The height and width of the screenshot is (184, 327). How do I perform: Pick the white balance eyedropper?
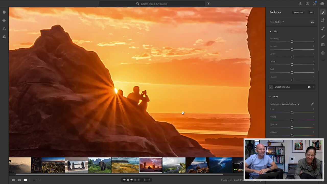[x=312, y=104]
